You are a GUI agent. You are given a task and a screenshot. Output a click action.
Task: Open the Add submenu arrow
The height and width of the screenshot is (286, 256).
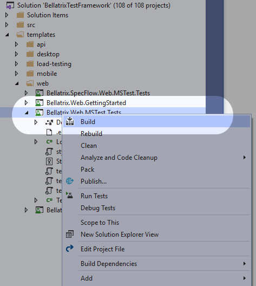click(245, 278)
